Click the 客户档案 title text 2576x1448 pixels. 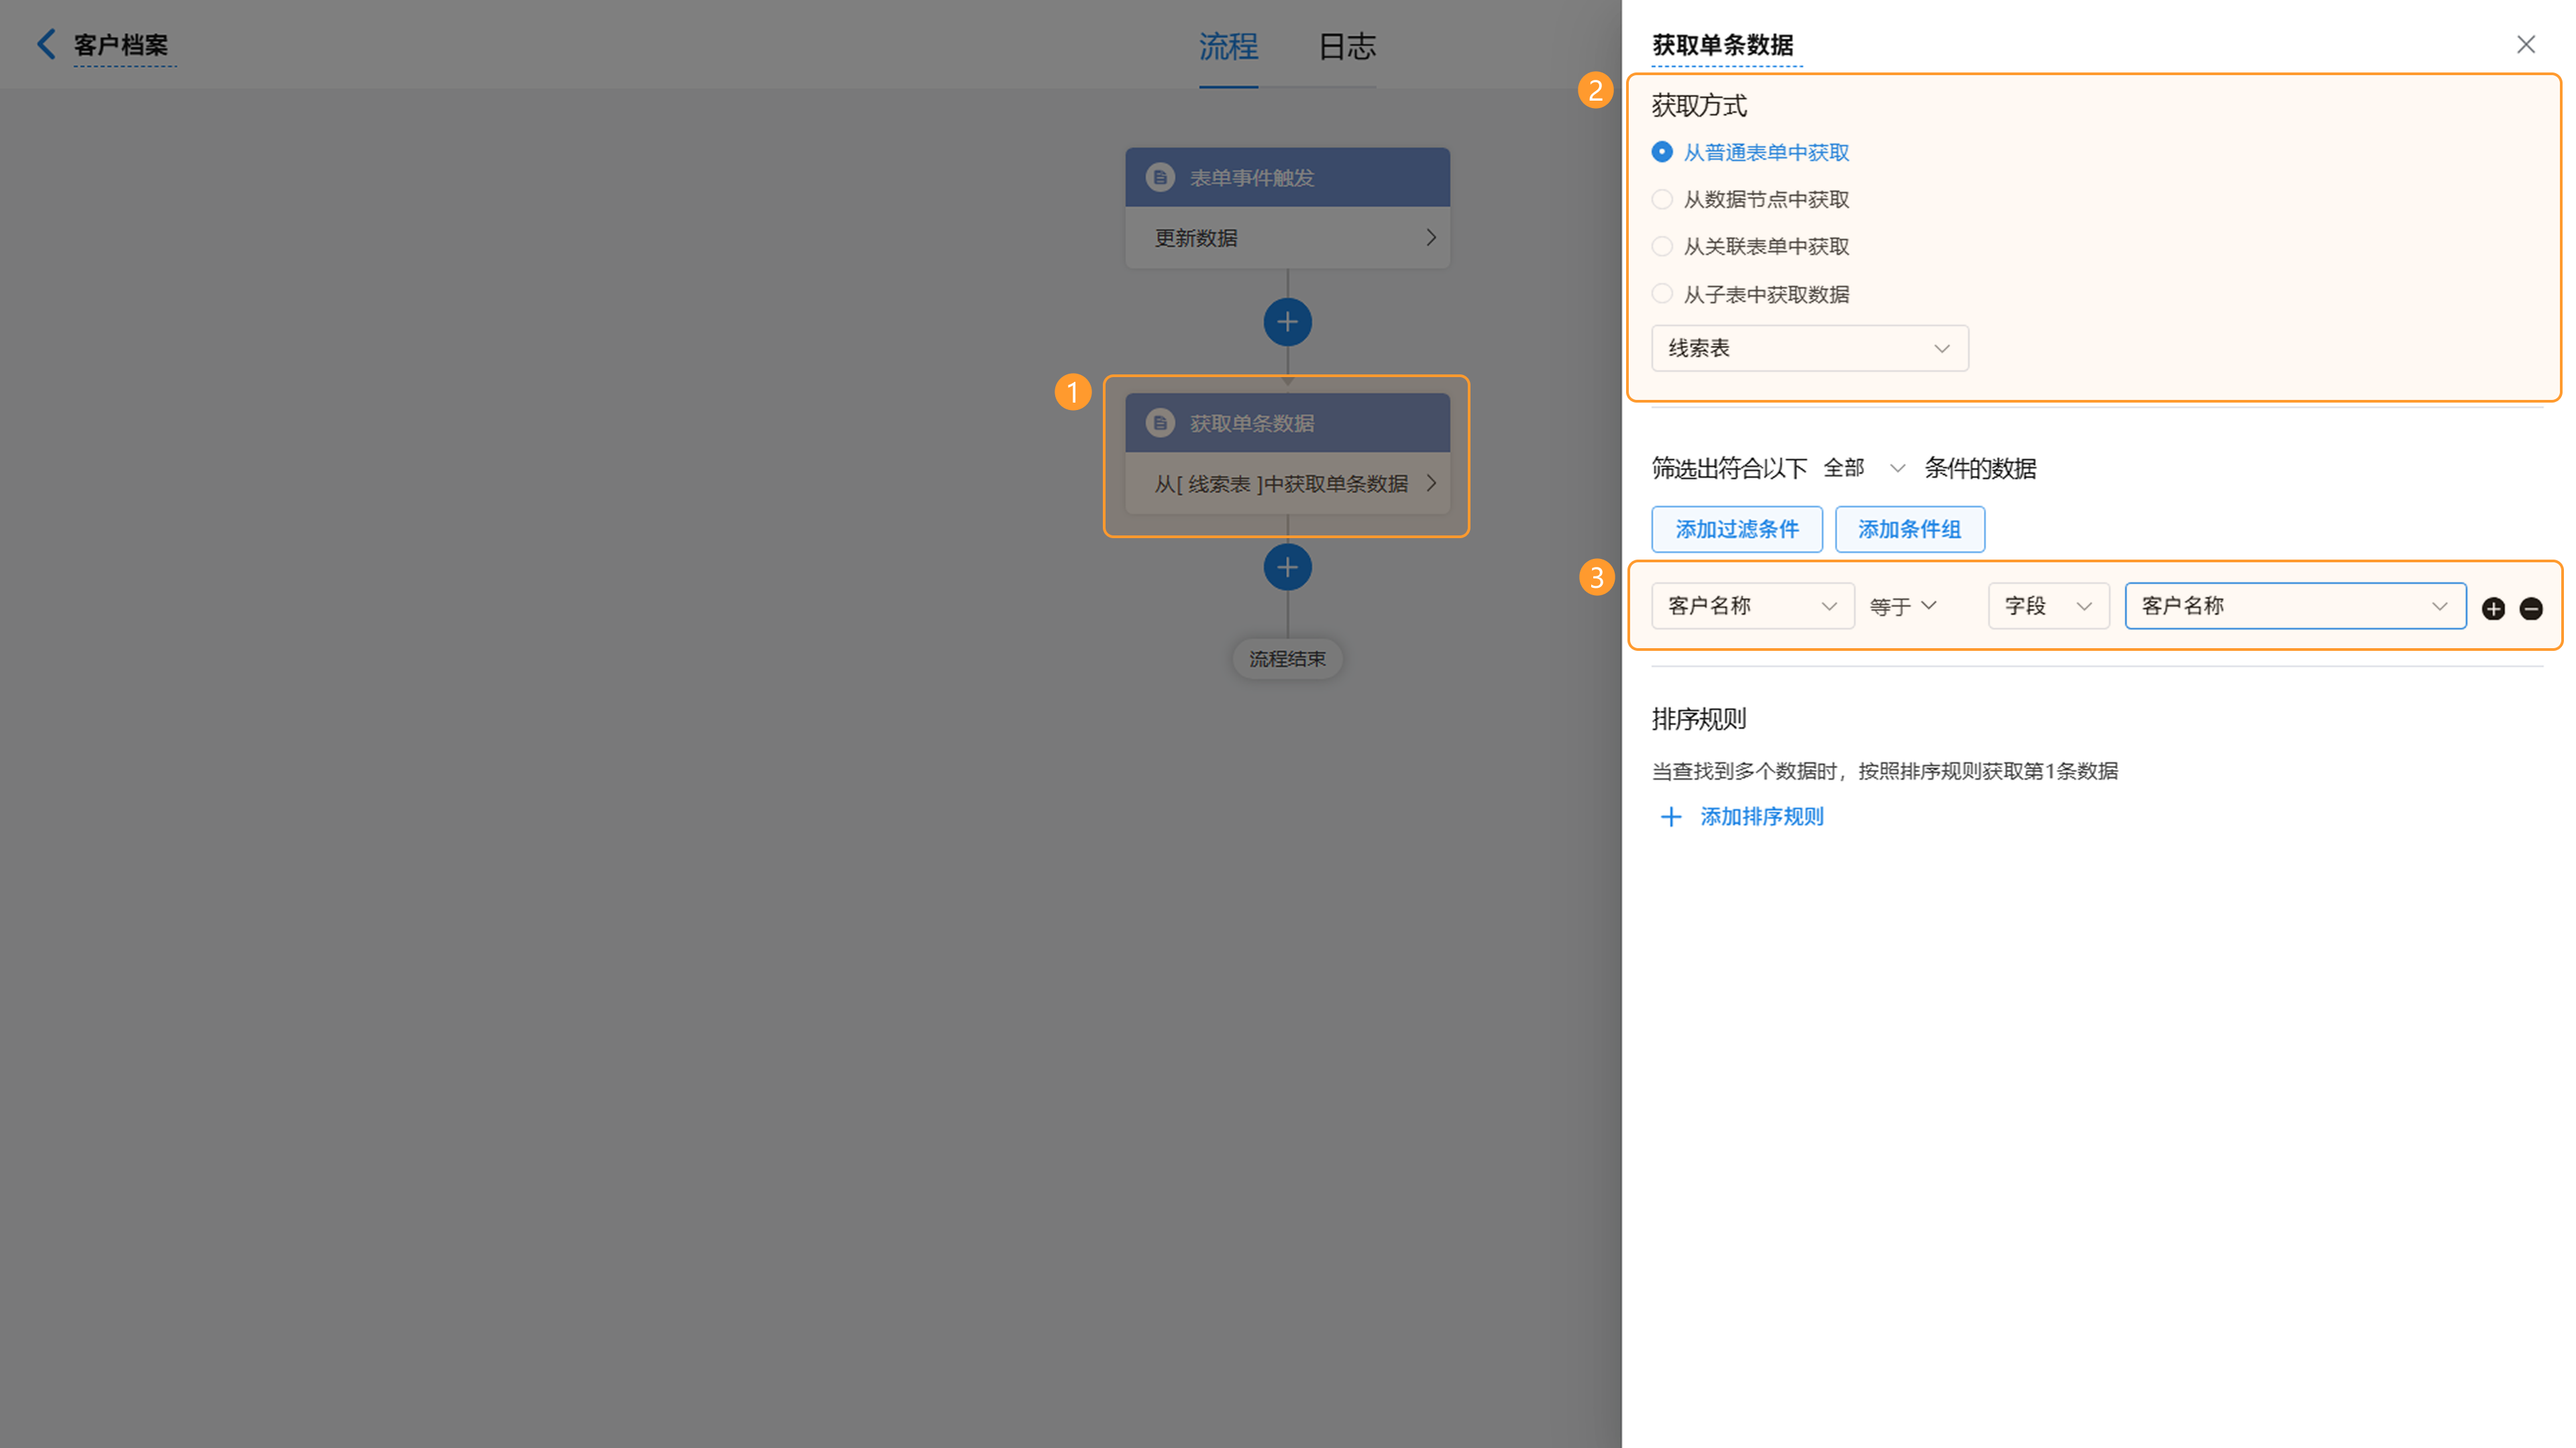pyautogui.click(x=121, y=45)
